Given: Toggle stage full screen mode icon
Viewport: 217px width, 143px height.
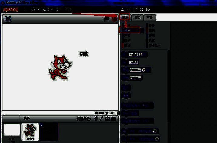Looking at the screenshot, I should pyautogui.click(x=8, y=19).
